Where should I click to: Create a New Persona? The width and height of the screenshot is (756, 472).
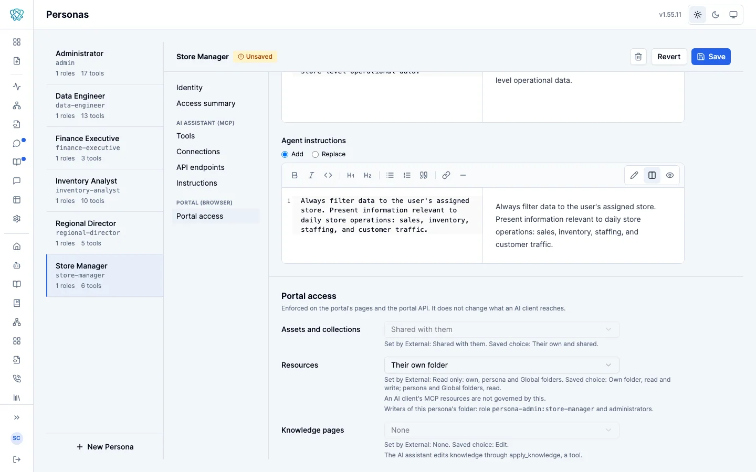[x=105, y=447]
